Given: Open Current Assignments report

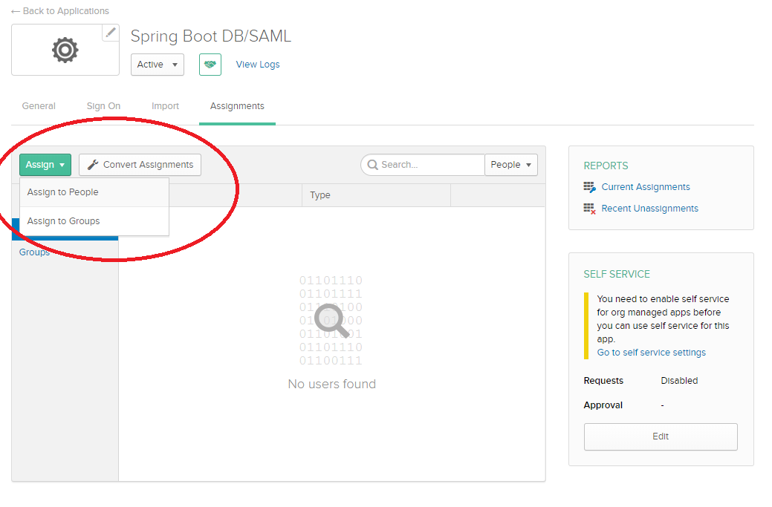Looking at the screenshot, I should pyautogui.click(x=646, y=187).
